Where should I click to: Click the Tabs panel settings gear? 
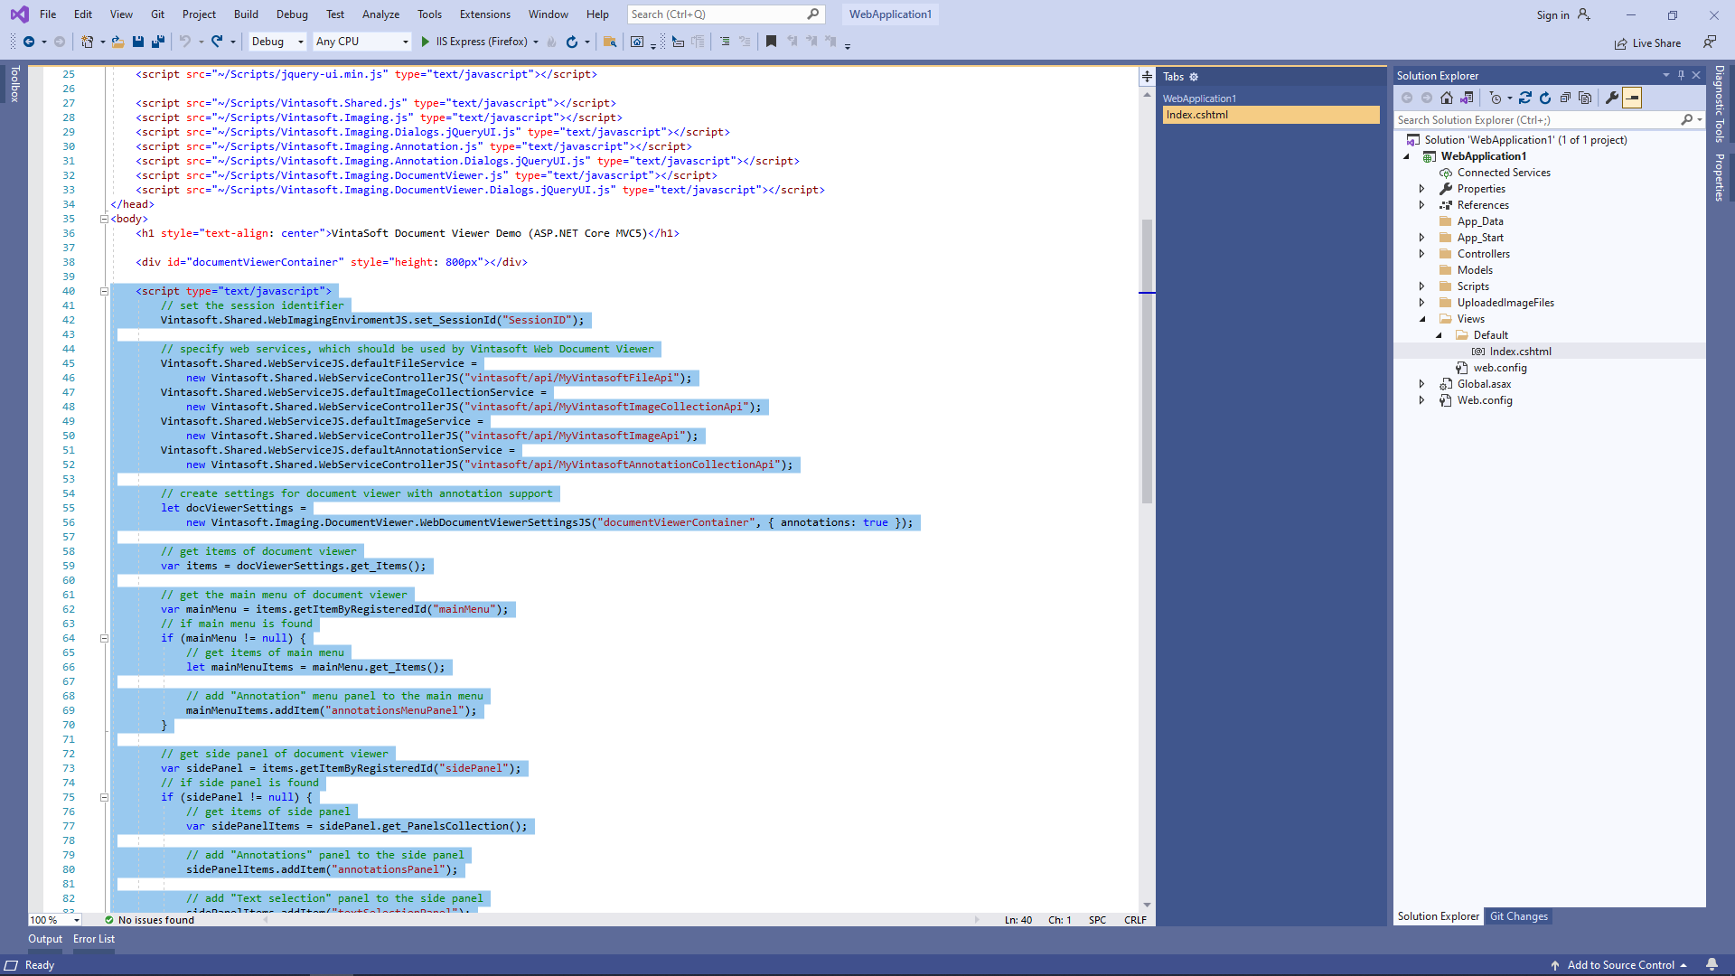pyautogui.click(x=1194, y=77)
